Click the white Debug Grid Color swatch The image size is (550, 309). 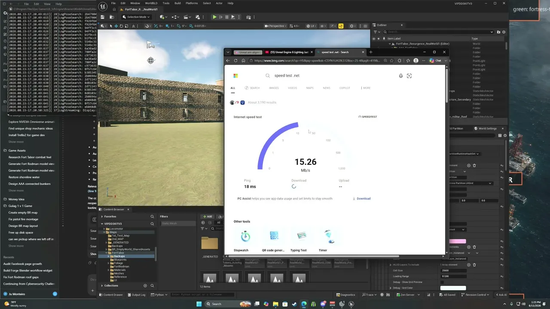click(x=453, y=288)
